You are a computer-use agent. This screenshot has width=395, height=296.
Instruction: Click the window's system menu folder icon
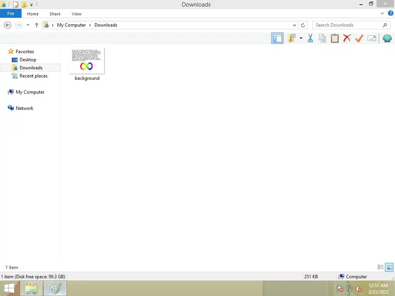[x=3, y=4]
